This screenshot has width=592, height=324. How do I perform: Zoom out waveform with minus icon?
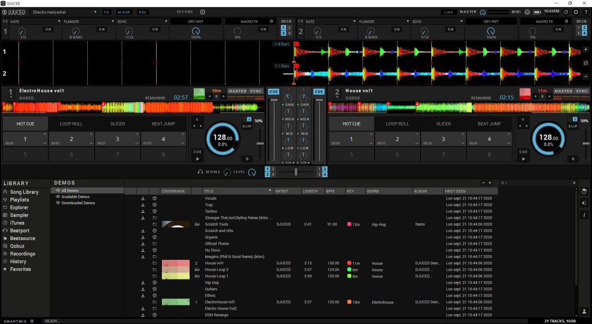[586, 76]
